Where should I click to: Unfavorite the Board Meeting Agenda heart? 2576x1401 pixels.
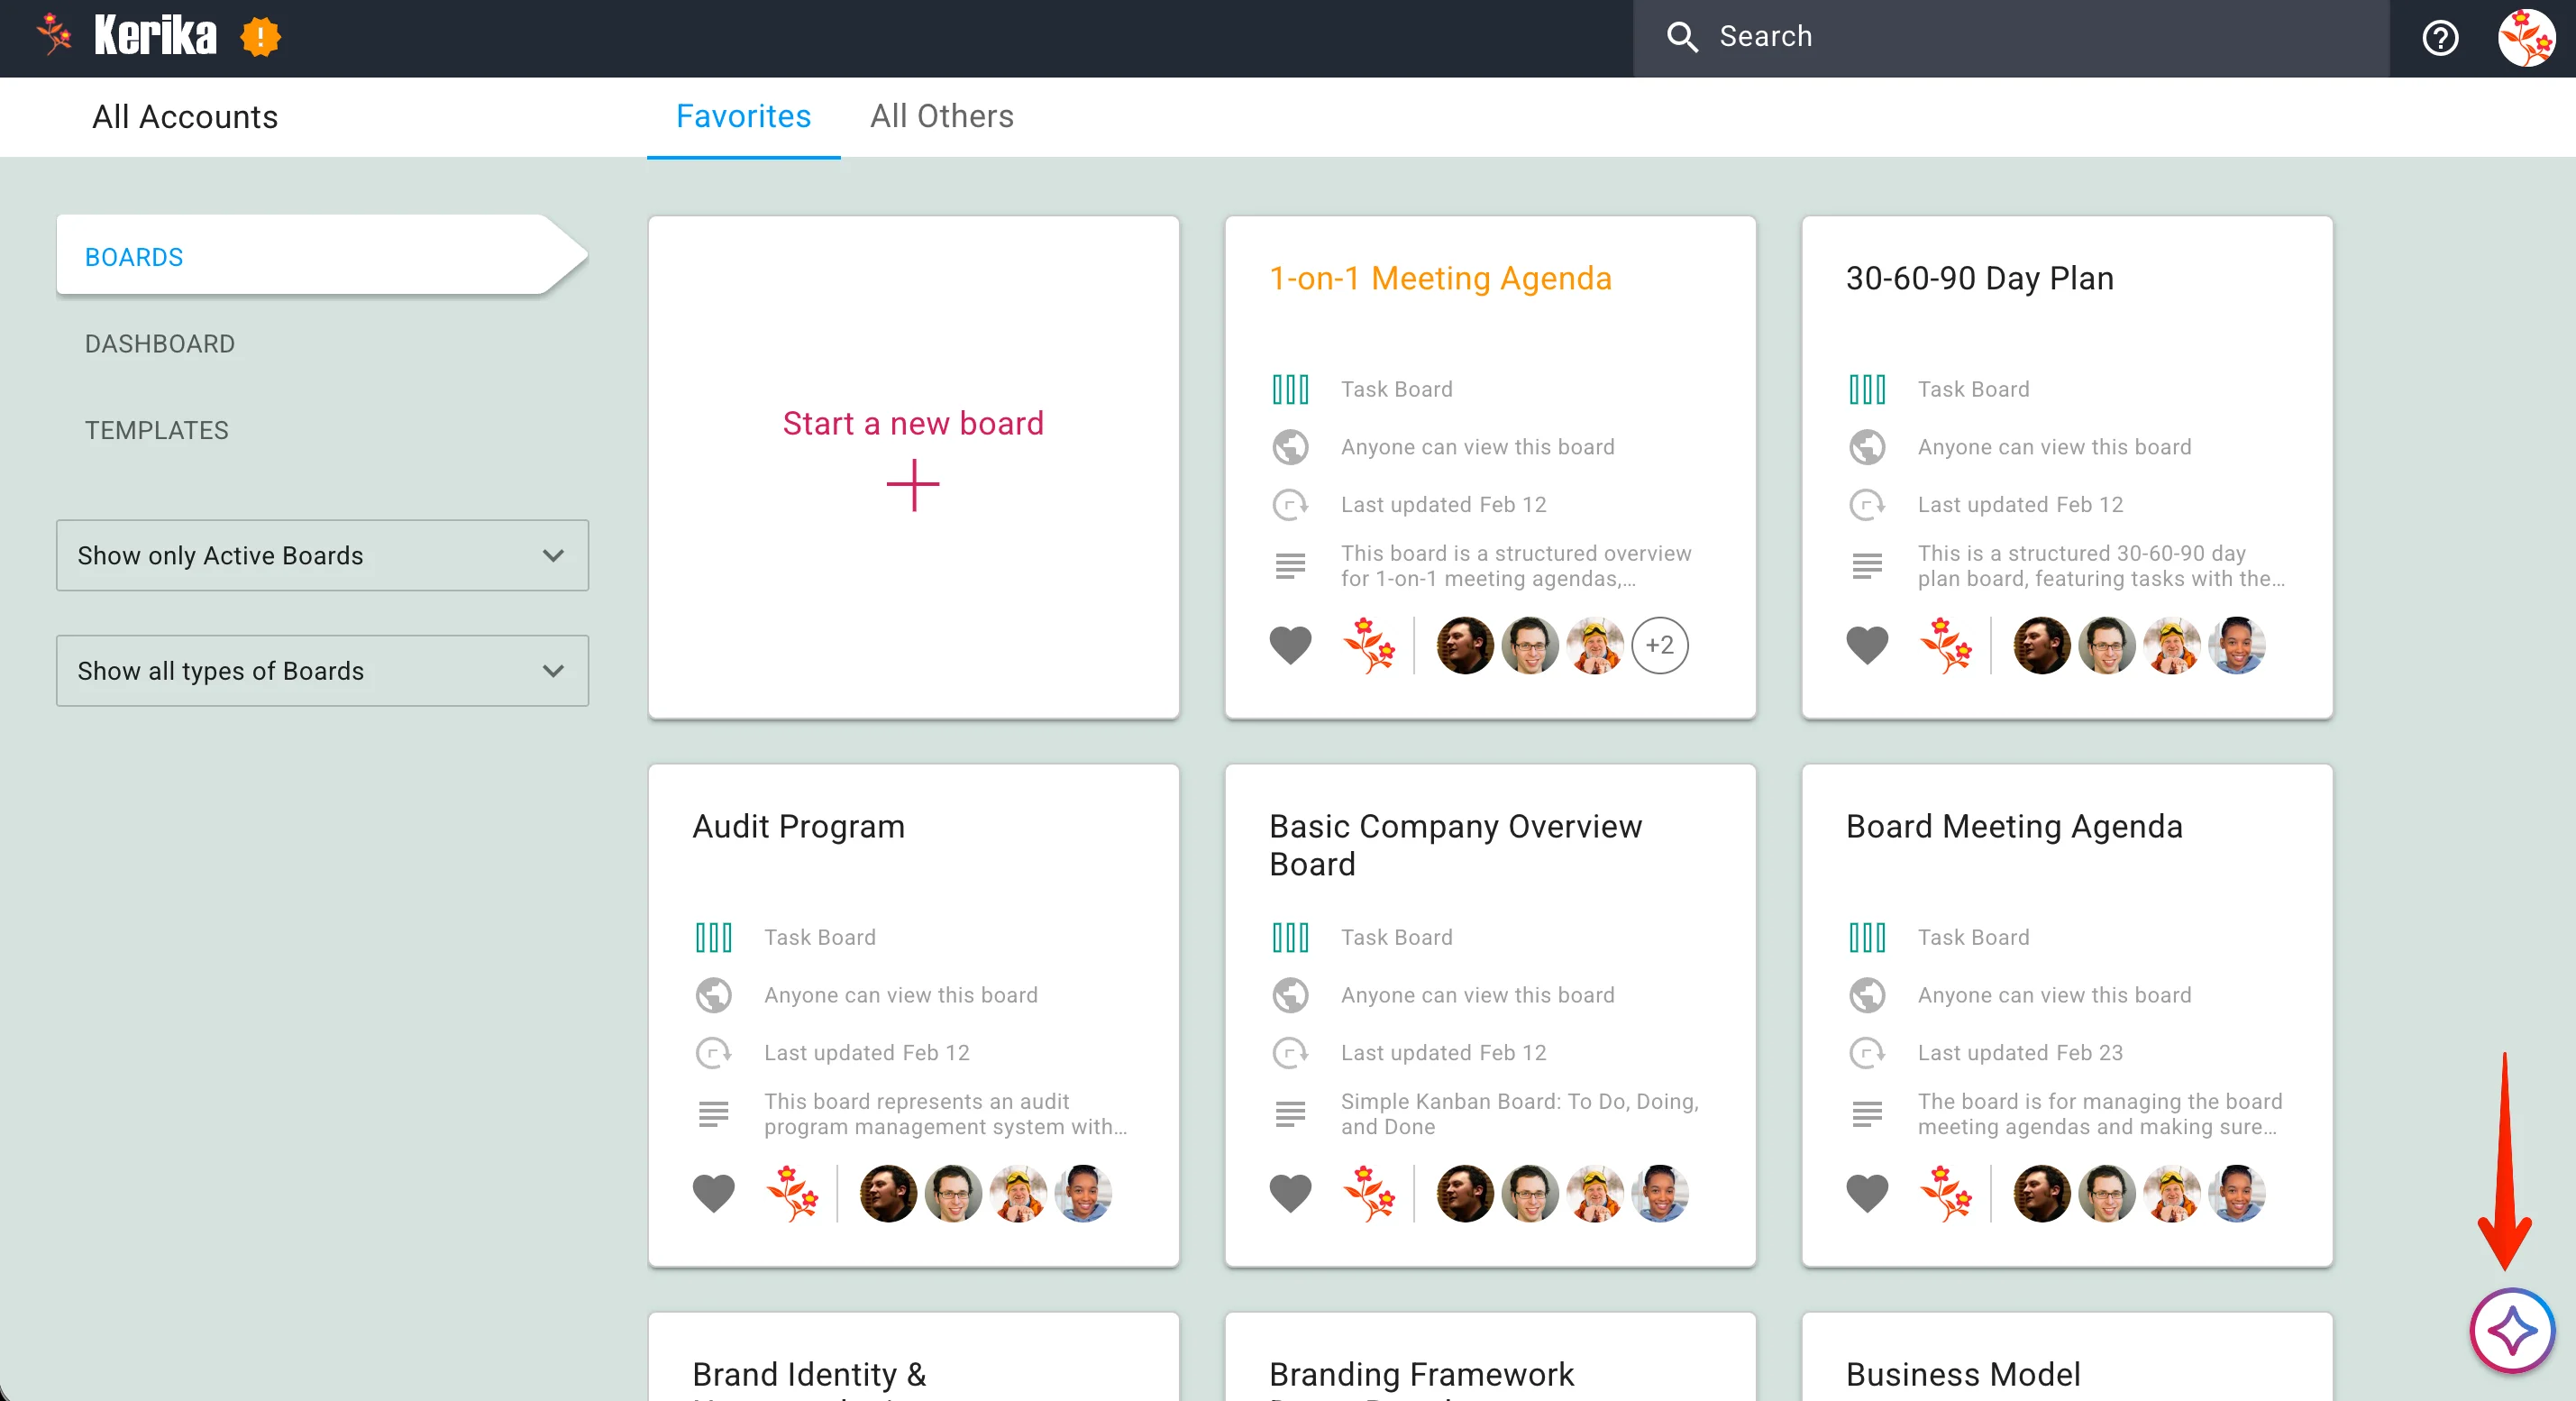coord(1866,1193)
